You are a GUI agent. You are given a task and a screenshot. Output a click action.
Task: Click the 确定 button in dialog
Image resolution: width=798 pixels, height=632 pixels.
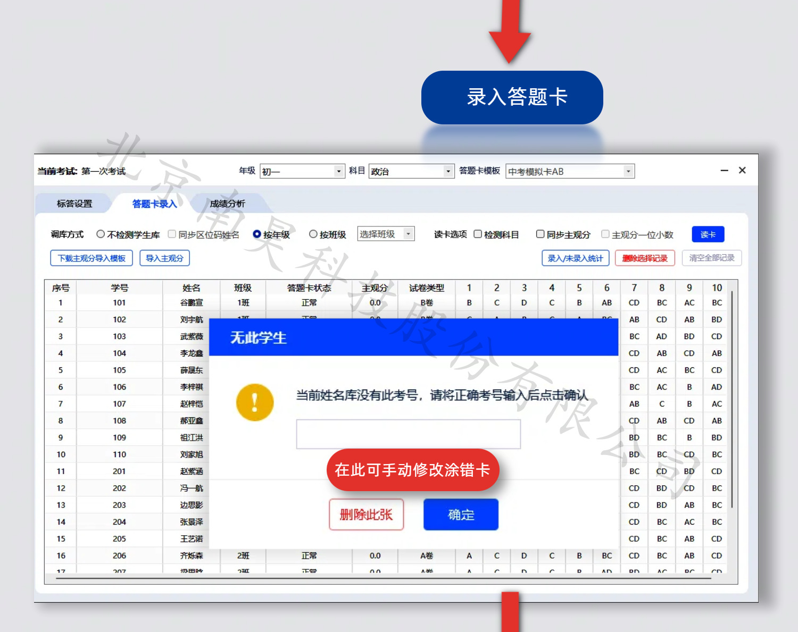tap(461, 515)
